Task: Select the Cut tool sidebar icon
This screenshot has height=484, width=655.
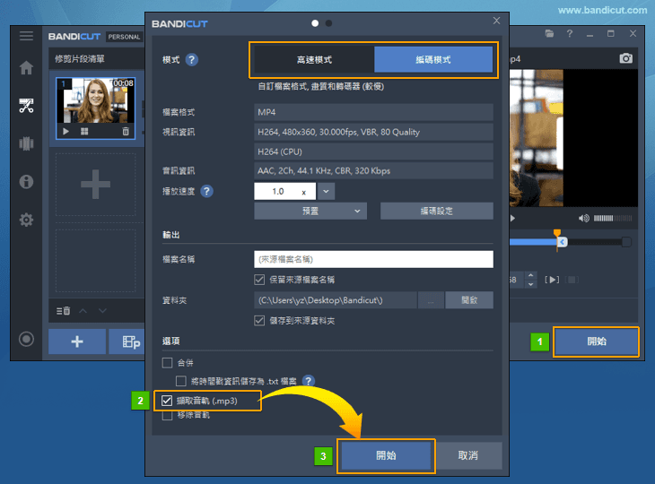Action: coord(26,106)
